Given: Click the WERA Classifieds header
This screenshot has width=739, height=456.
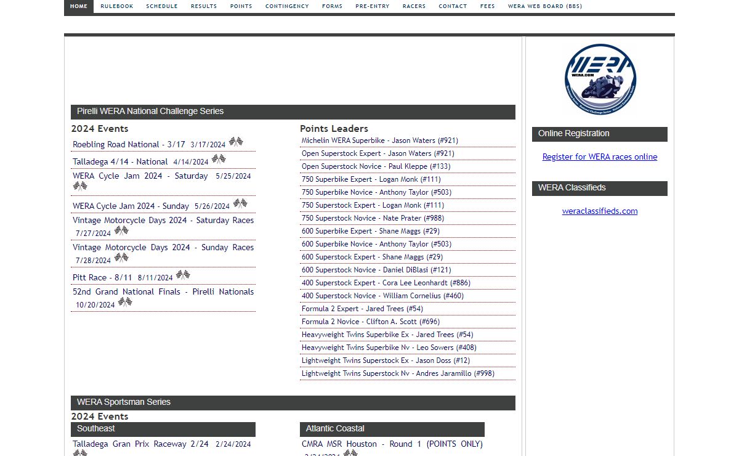Looking at the screenshot, I should point(600,188).
